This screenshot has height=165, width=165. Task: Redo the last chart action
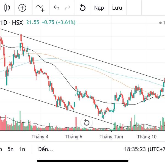point(68,8)
